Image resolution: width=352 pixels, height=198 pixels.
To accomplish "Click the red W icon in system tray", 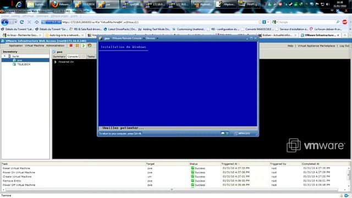I will 280,4.
